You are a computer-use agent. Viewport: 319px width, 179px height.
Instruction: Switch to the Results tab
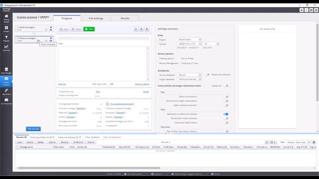tap(125, 18)
